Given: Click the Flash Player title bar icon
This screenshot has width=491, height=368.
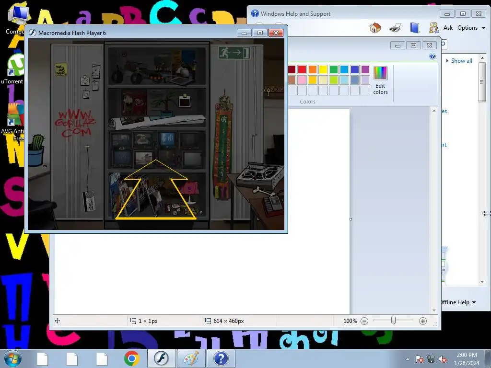Looking at the screenshot, I should (32, 33).
